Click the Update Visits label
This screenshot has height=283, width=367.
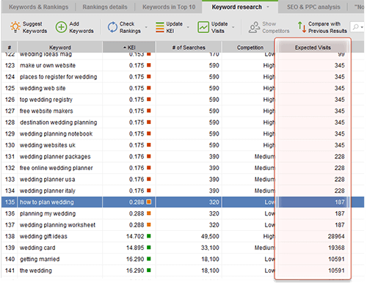click(x=219, y=27)
